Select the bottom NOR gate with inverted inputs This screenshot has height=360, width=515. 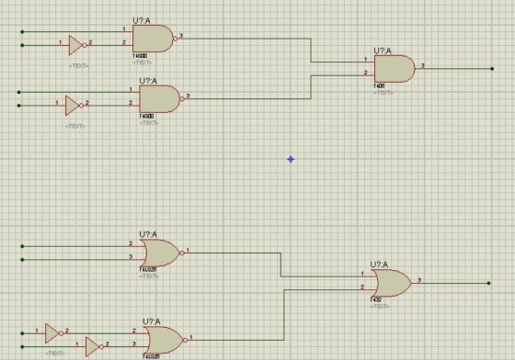pyautogui.click(x=164, y=340)
